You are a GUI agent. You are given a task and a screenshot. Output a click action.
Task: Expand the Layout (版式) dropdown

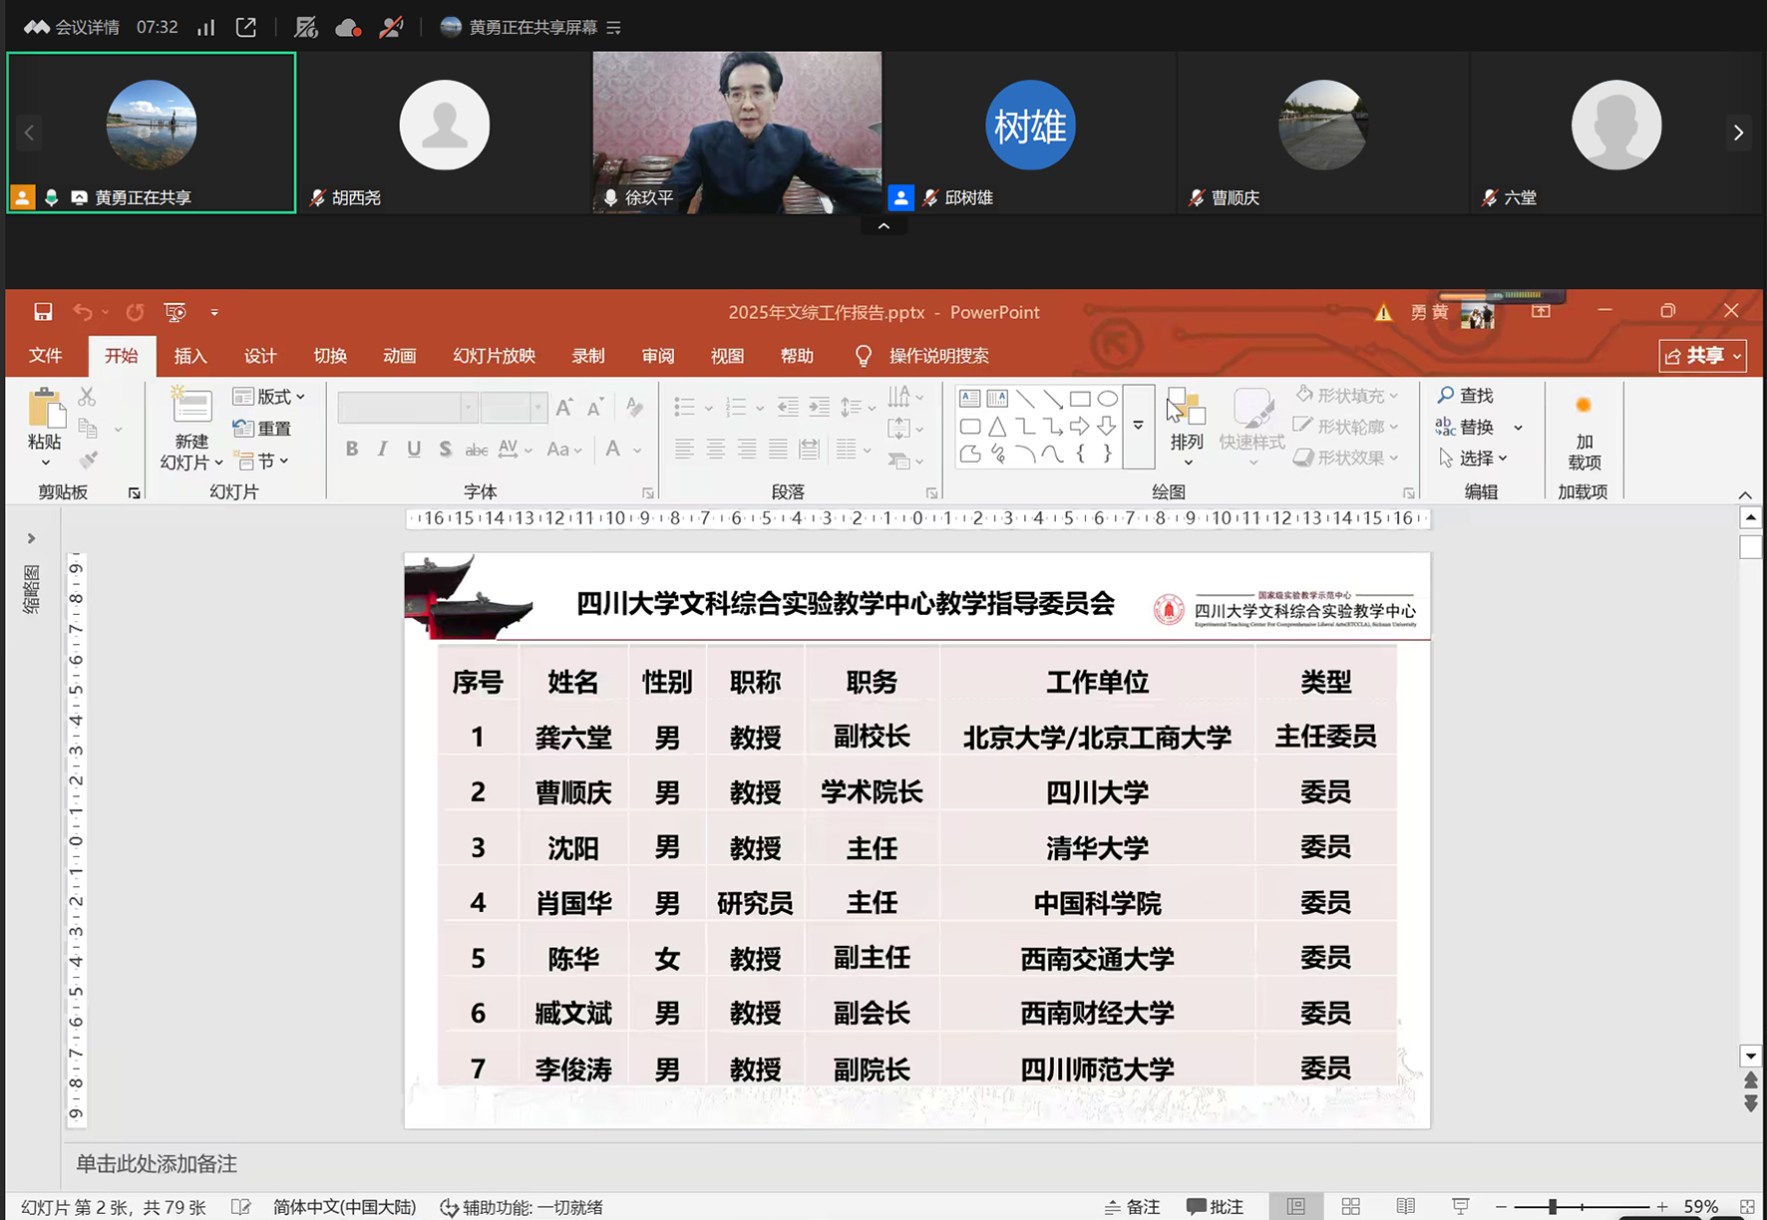coord(269,397)
